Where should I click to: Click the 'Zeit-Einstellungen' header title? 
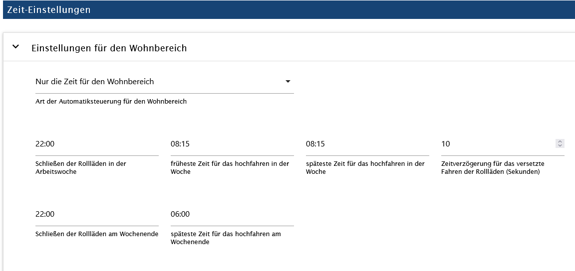pos(49,10)
